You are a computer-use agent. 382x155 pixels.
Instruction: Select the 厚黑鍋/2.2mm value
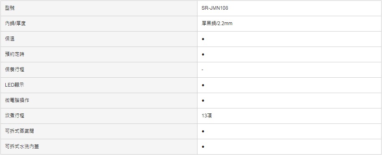tap(217, 23)
